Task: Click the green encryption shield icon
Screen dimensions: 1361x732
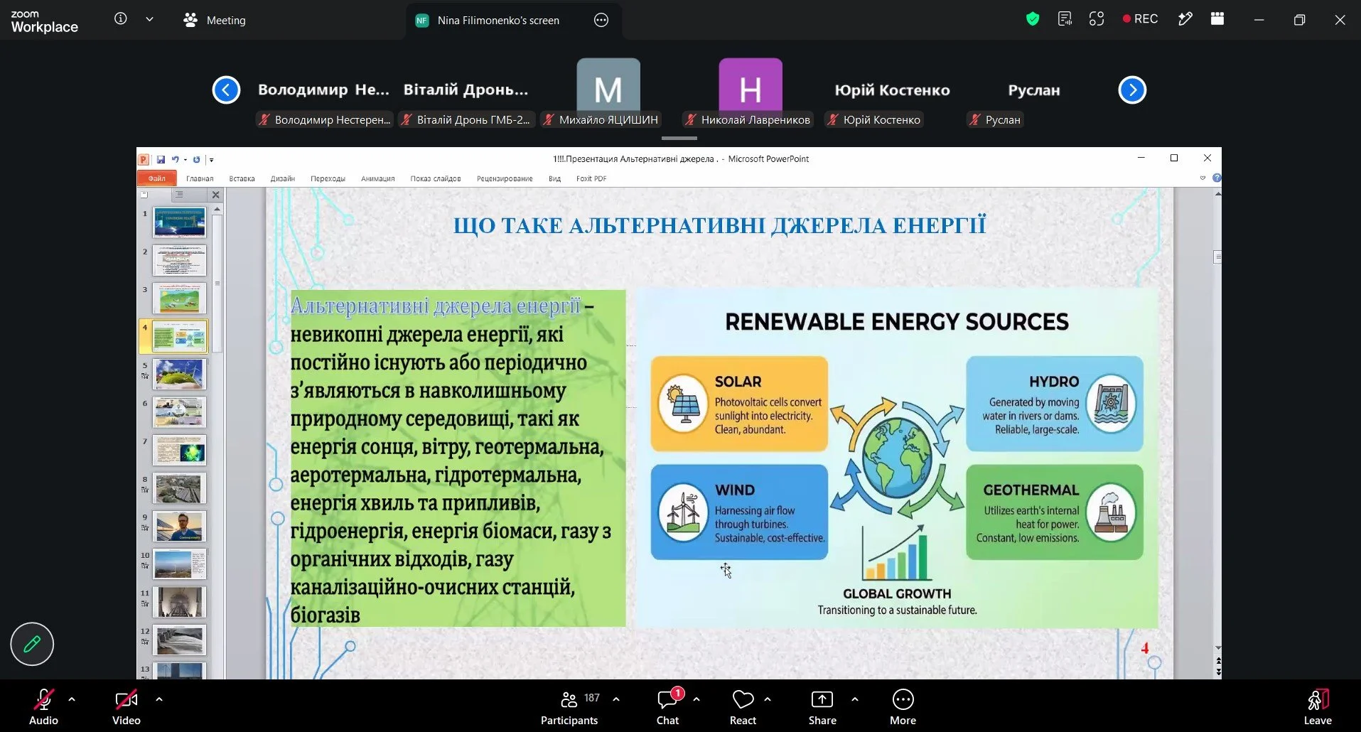Action: click(1033, 19)
